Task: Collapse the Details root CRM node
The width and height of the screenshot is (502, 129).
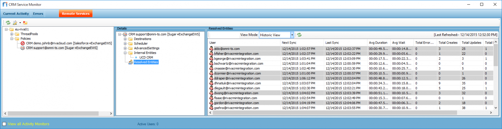Action: click(120, 34)
